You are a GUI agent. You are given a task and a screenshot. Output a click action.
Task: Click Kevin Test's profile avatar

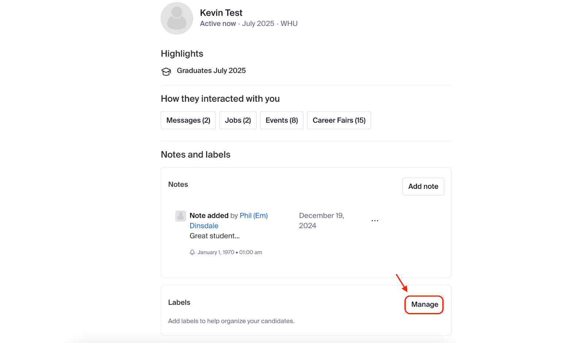[x=177, y=19]
